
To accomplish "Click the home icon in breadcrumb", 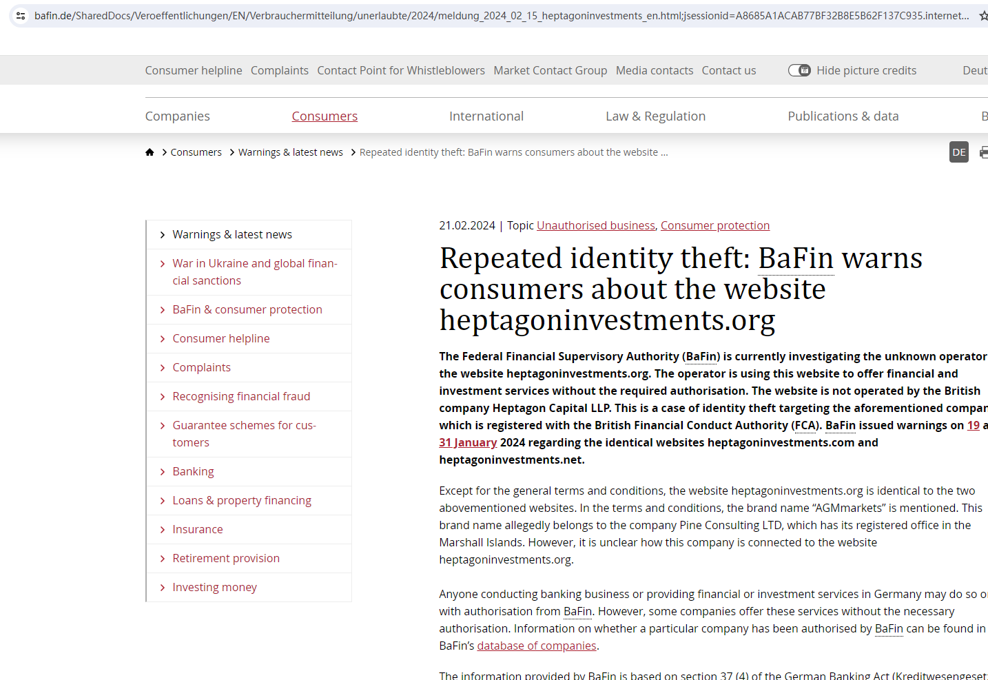I will [150, 152].
